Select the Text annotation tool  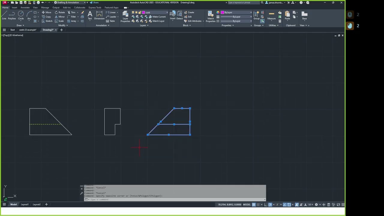click(x=90, y=15)
